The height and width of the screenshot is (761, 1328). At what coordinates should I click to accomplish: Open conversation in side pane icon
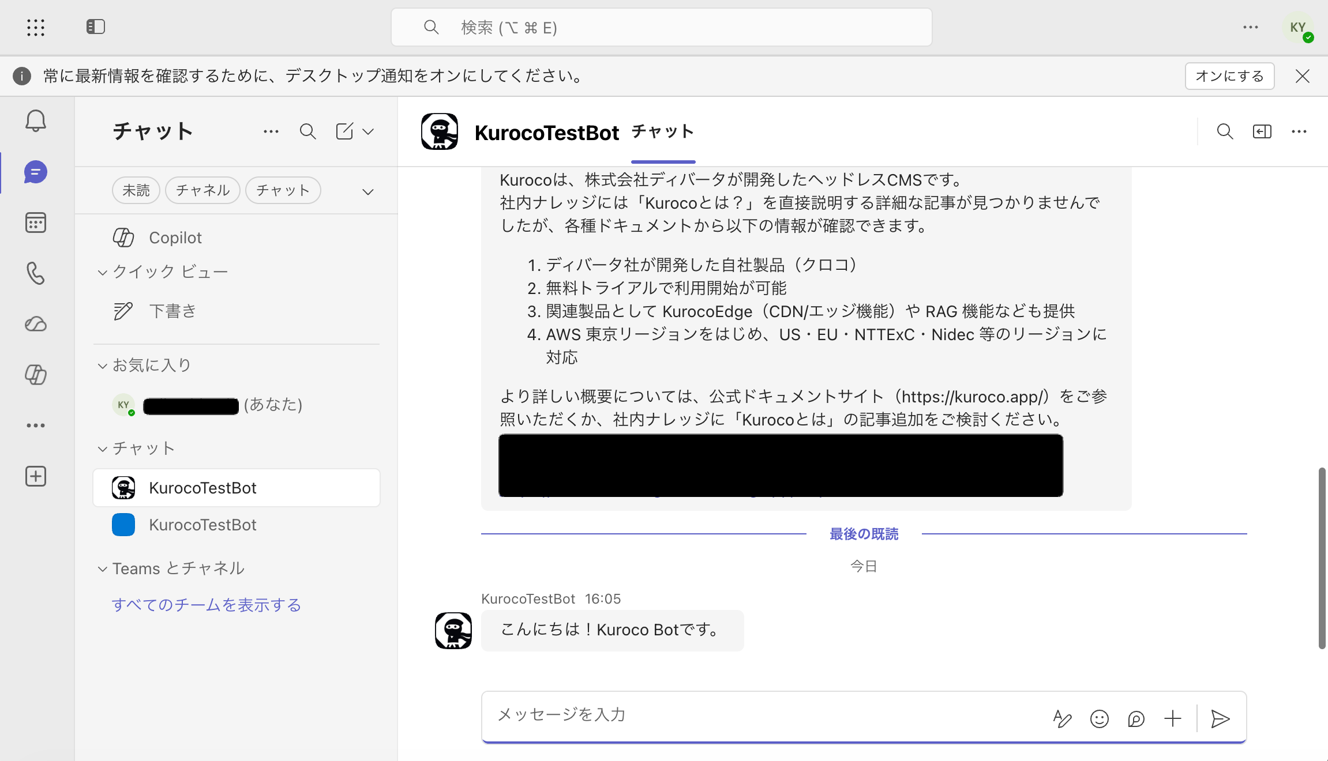[x=1262, y=131]
